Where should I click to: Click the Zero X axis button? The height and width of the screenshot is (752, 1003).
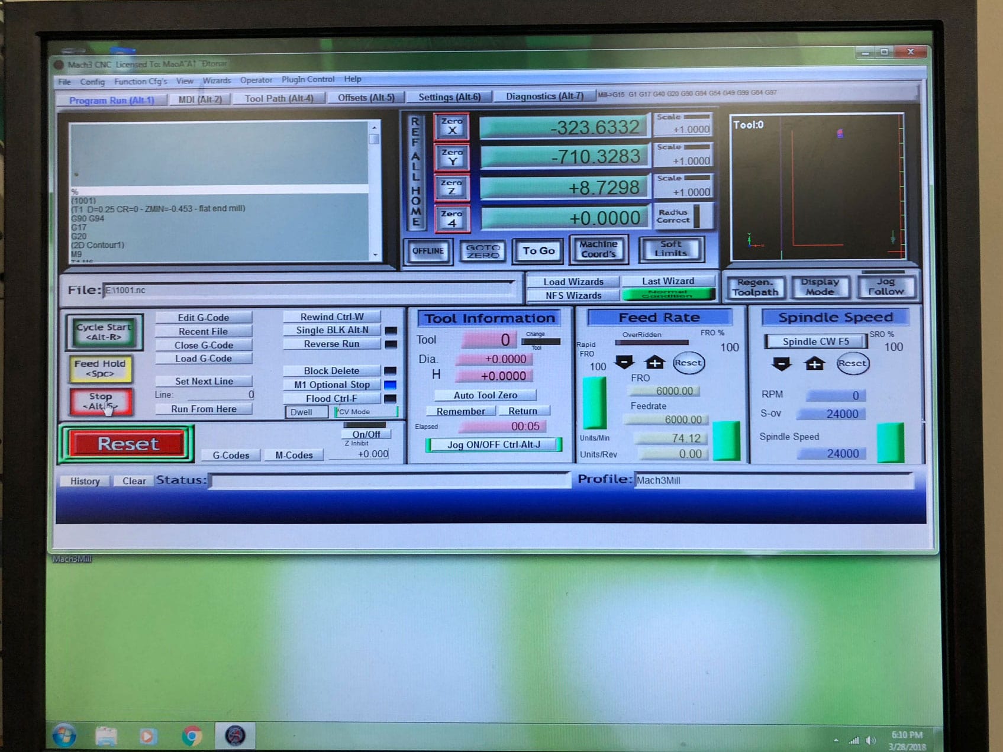[x=451, y=126]
